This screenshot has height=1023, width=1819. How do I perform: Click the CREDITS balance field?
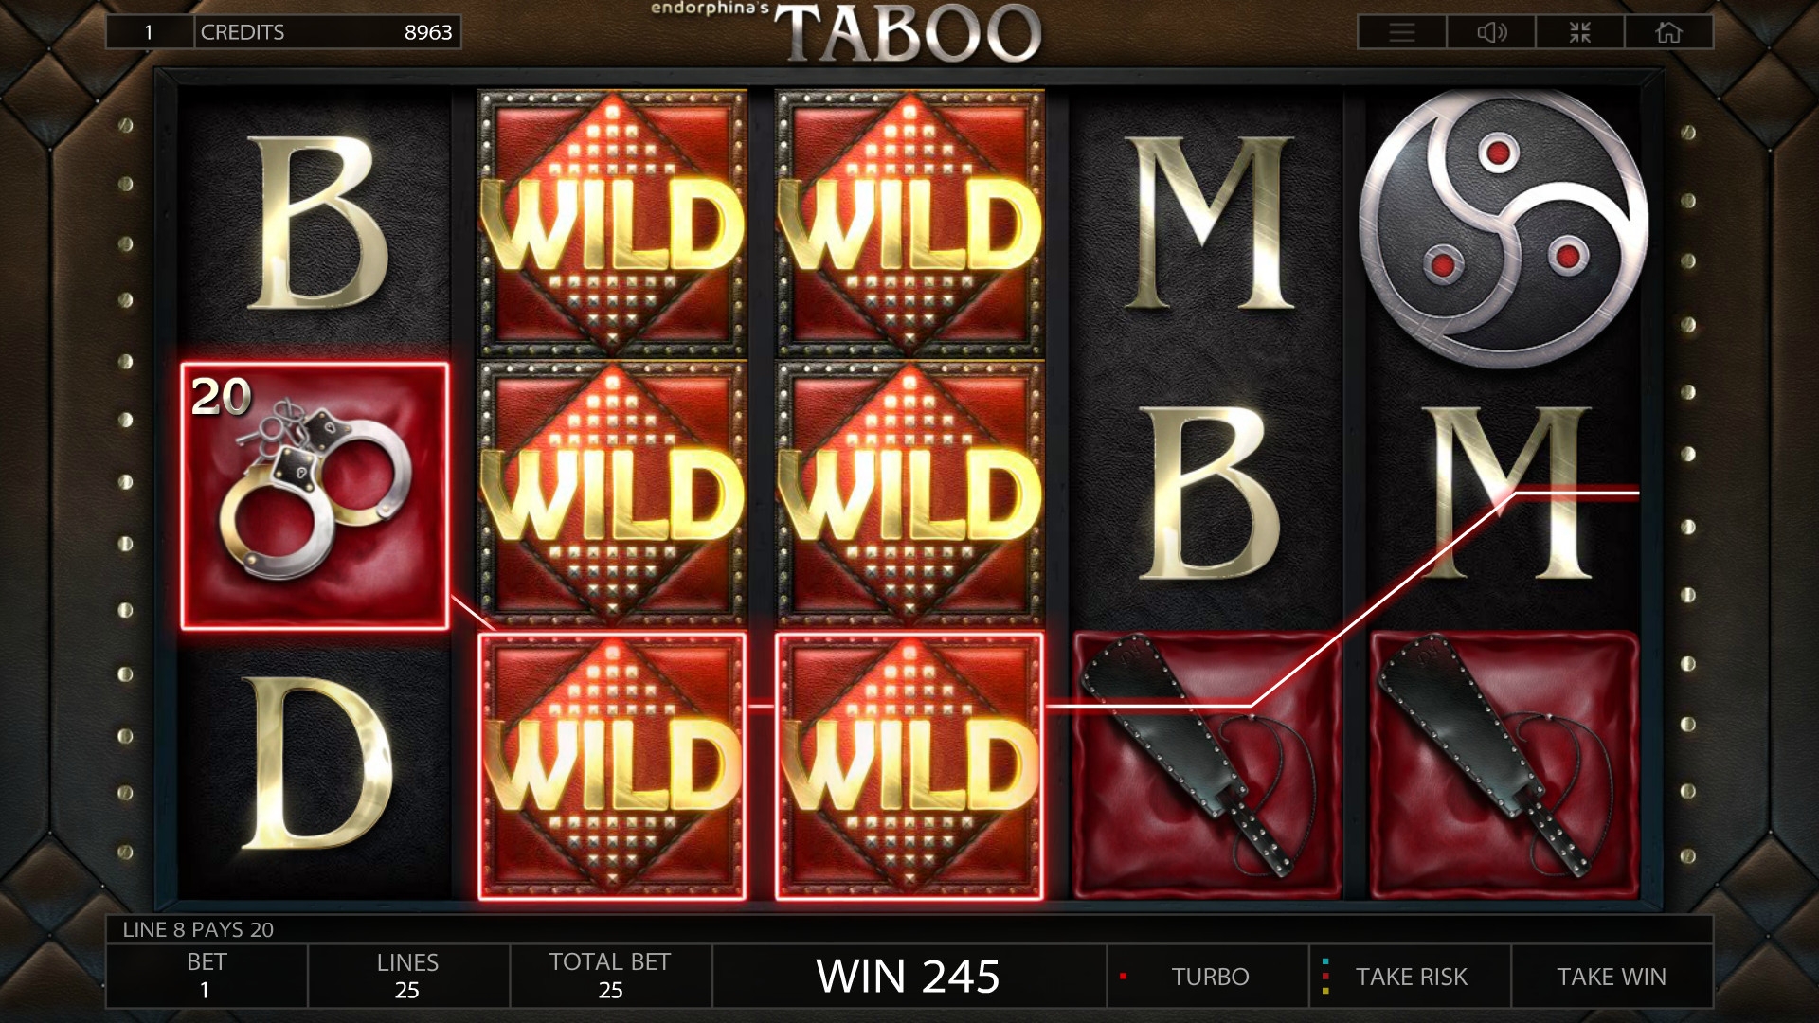328,32
